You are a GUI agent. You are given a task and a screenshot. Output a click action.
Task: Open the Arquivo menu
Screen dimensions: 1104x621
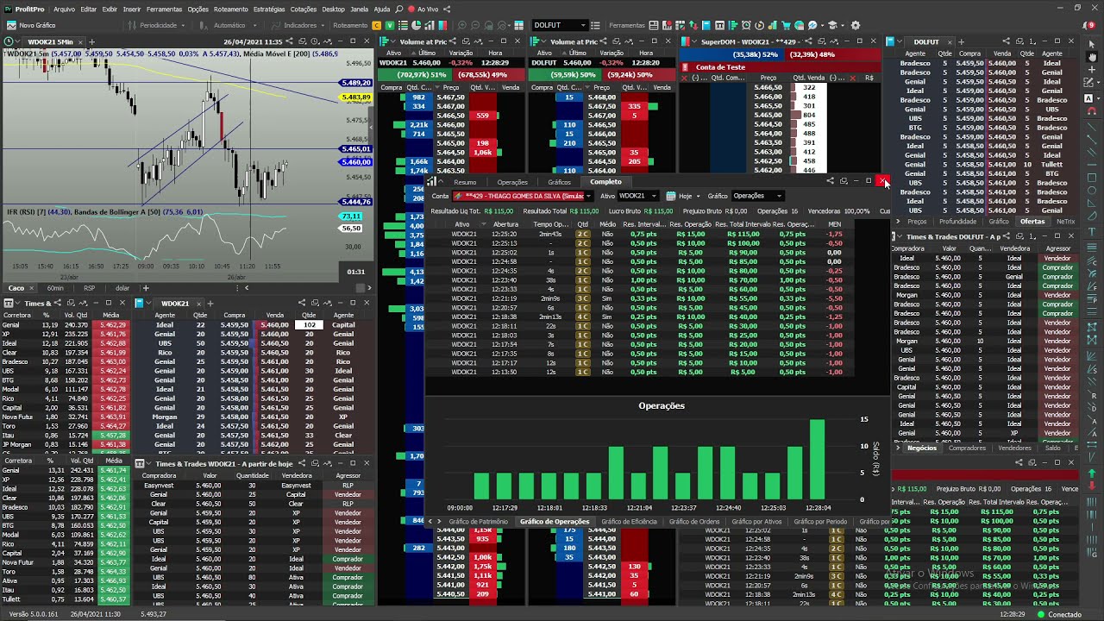(x=65, y=9)
